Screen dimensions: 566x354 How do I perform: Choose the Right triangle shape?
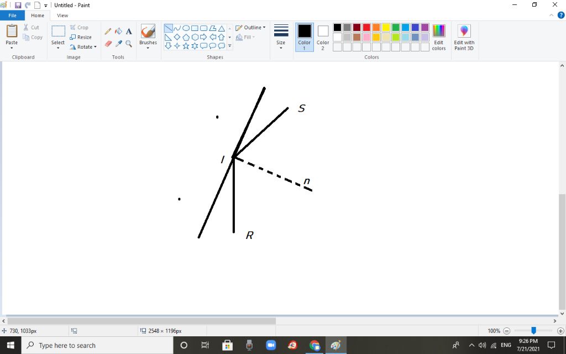pyautogui.click(x=168, y=37)
